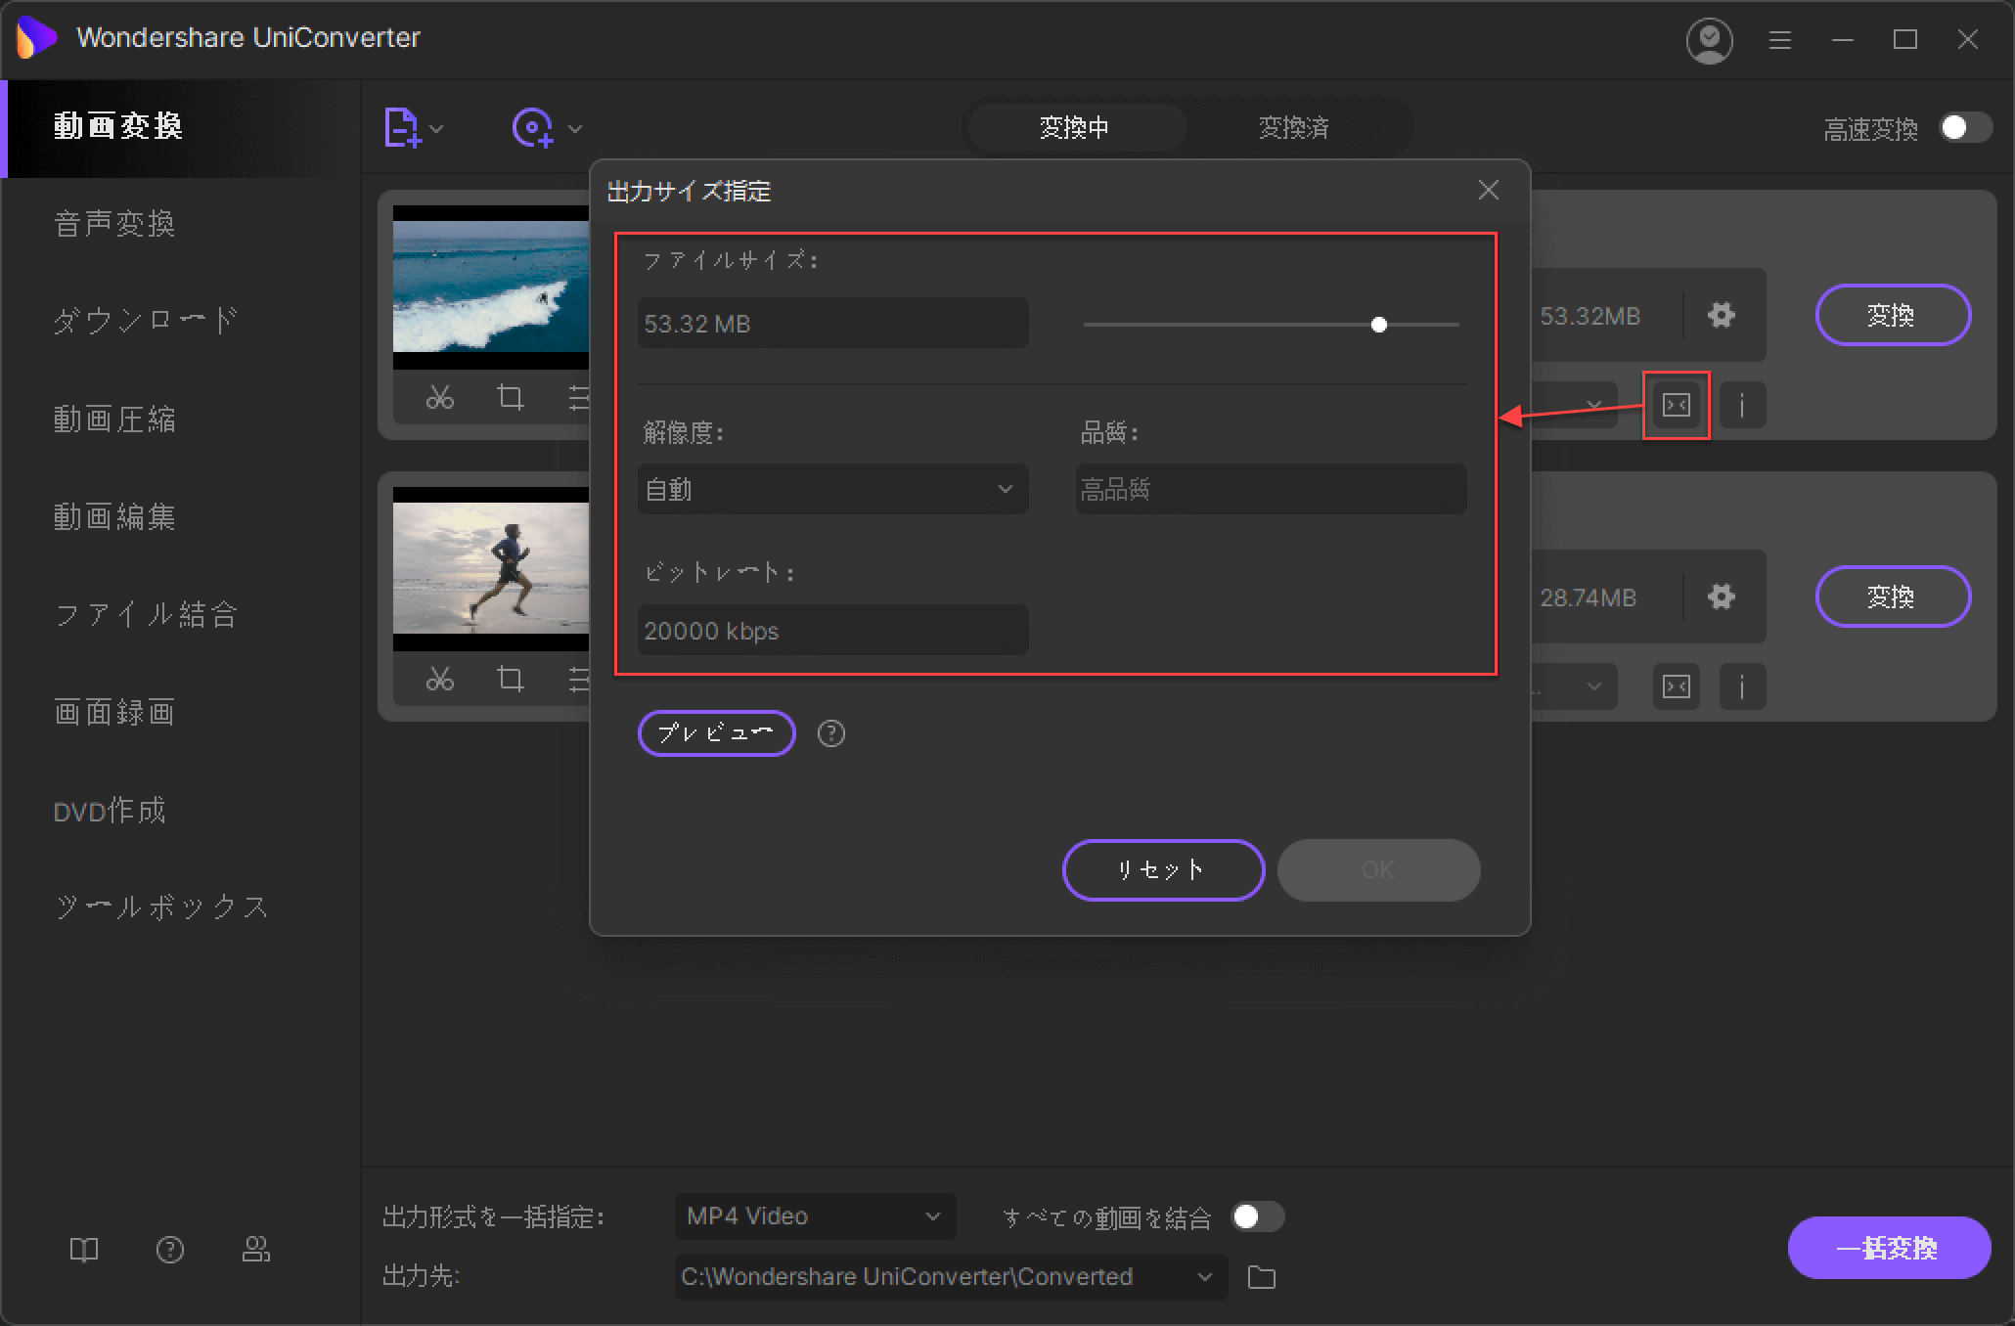Open settings gear next to 28.74MB
2015x1326 pixels.
click(x=1721, y=597)
